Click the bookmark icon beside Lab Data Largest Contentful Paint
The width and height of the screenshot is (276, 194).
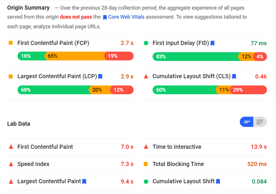[84, 181]
